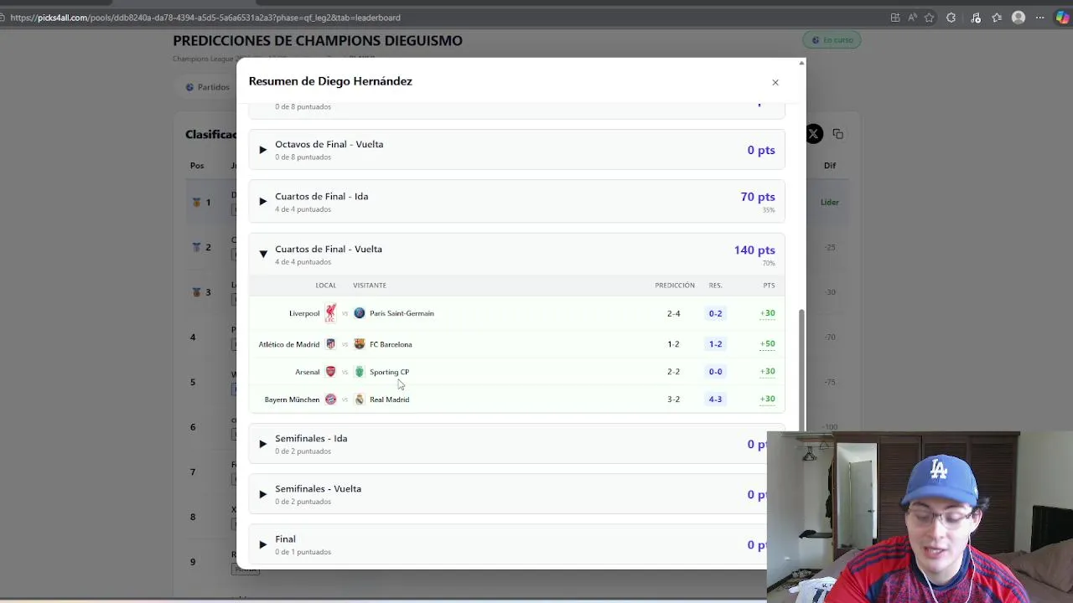Click the PREDICCIÓN column header
The width and height of the screenshot is (1073, 603).
[675, 286]
